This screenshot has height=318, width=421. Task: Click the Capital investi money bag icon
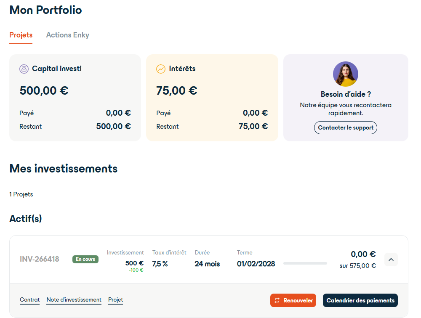(24, 69)
